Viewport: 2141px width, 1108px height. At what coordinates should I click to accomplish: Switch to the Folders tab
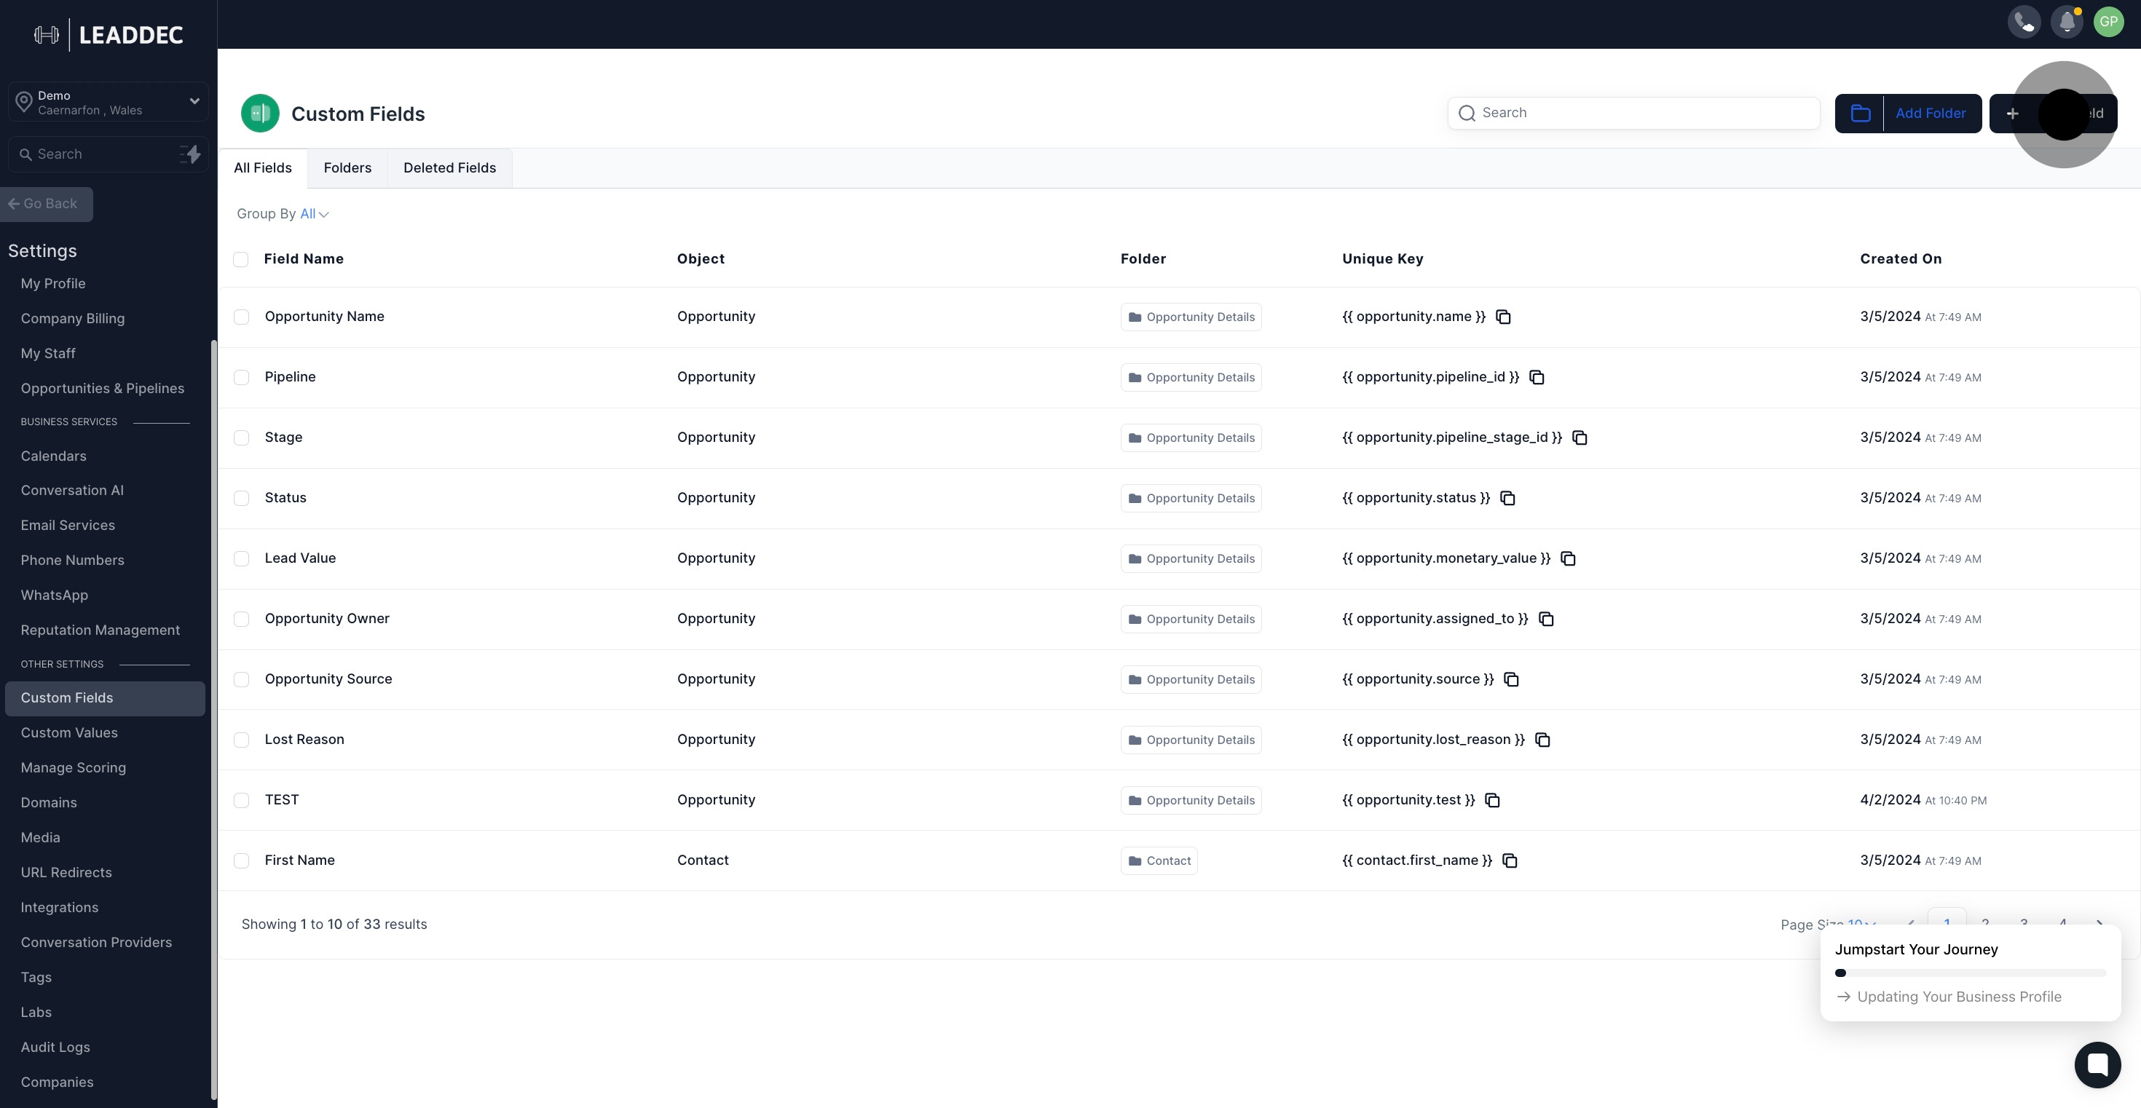pyautogui.click(x=347, y=167)
